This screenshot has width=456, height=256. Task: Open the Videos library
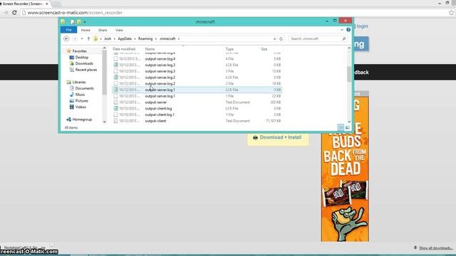(x=81, y=107)
